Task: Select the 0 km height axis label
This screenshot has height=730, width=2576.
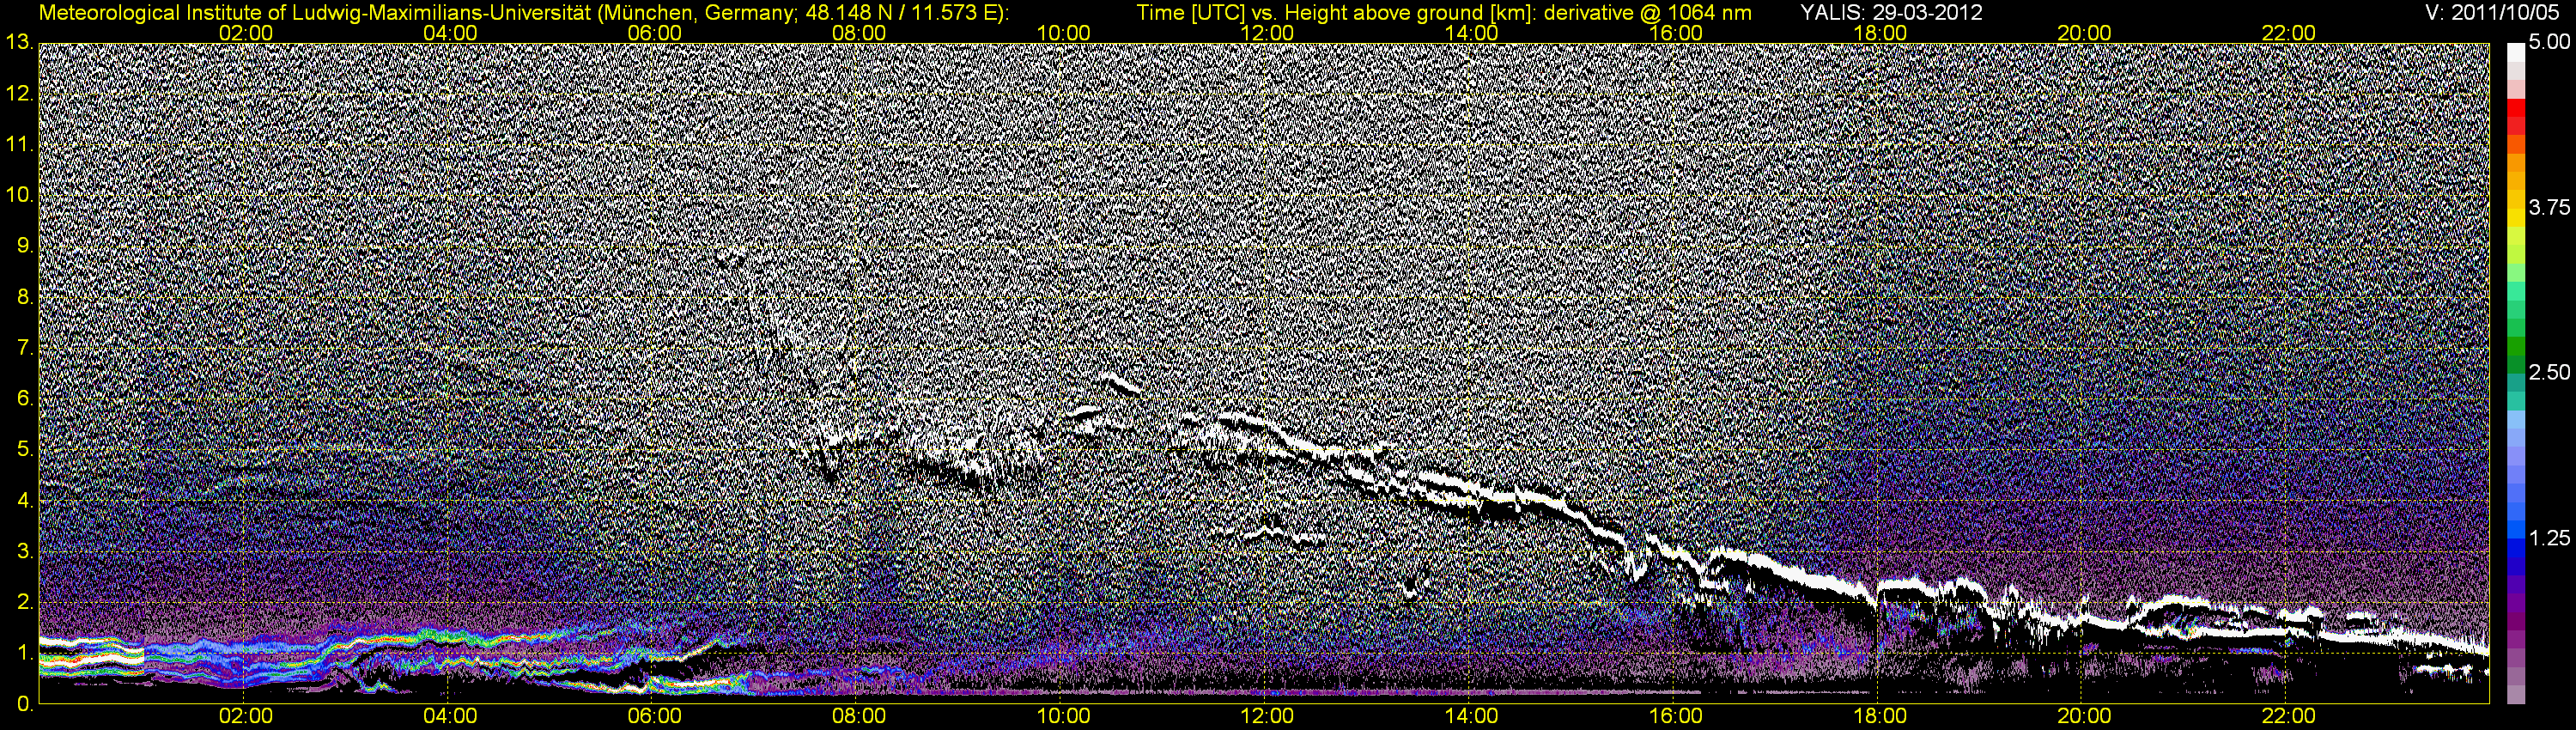Action: pyautogui.click(x=24, y=704)
